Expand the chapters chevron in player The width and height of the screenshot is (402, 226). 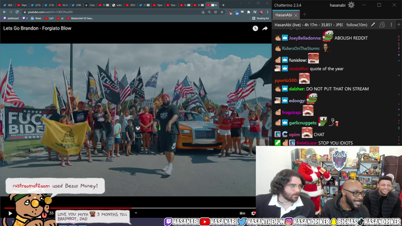(136, 213)
